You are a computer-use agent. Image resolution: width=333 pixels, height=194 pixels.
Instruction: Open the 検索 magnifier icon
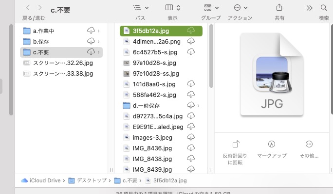324,8
